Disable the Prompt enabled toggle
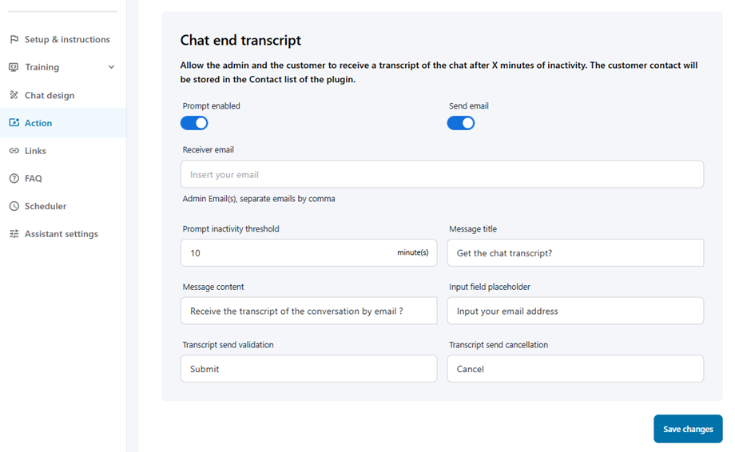 (194, 123)
